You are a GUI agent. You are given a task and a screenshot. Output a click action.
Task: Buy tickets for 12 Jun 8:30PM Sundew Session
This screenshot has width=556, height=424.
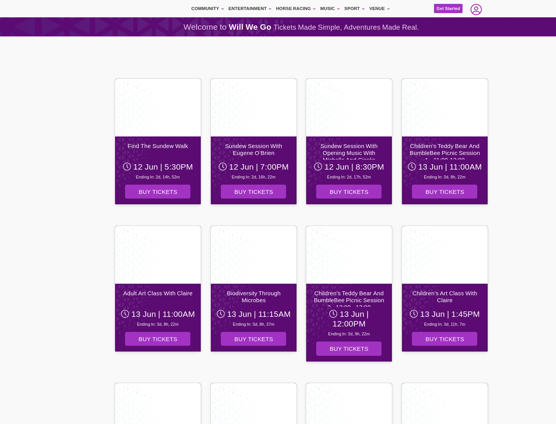[x=349, y=192]
